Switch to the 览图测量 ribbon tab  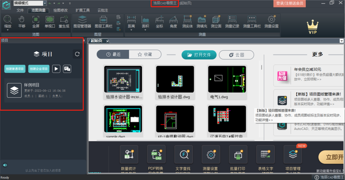point(38,11)
